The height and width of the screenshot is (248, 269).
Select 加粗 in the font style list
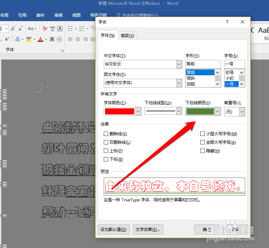point(200,84)
